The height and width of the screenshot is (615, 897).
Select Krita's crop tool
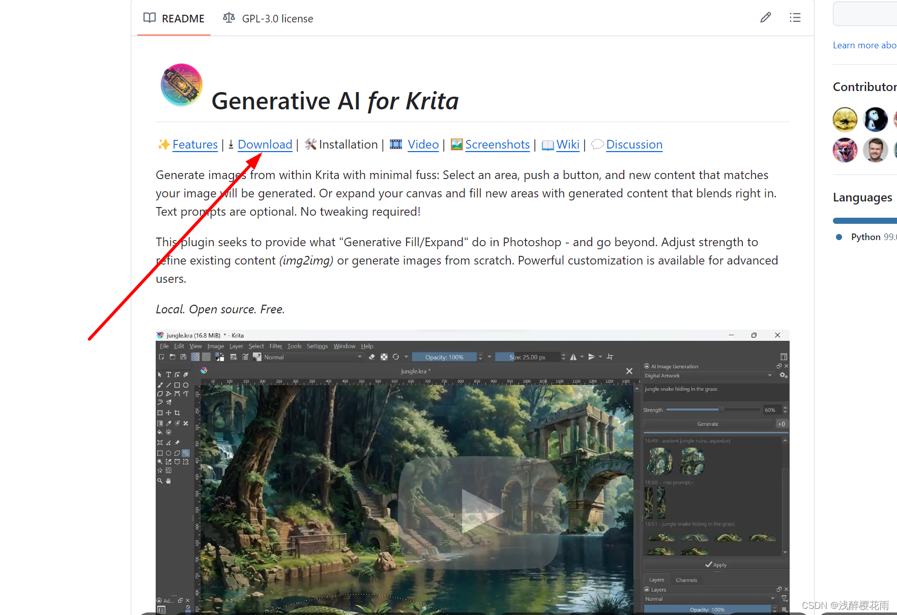click(177, 413)
